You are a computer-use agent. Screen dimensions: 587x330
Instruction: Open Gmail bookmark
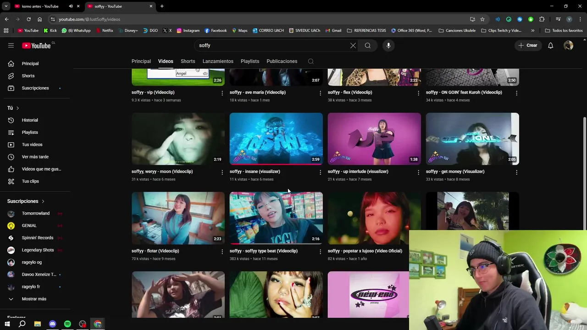tap(333, 31)
